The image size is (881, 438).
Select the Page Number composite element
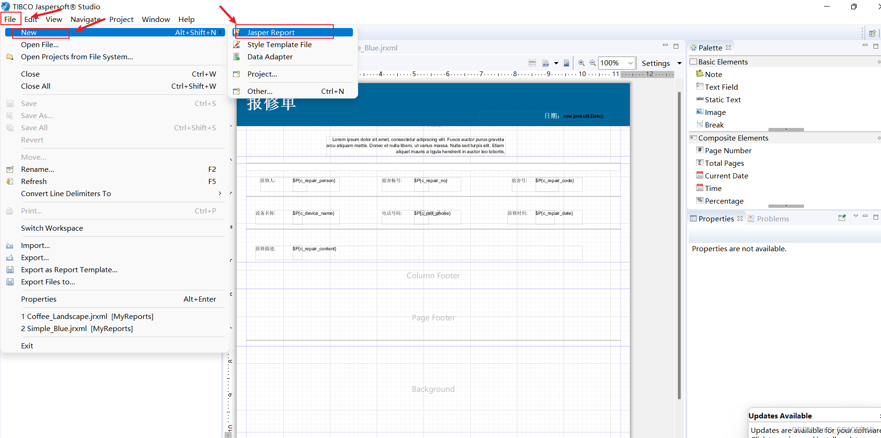727,150
